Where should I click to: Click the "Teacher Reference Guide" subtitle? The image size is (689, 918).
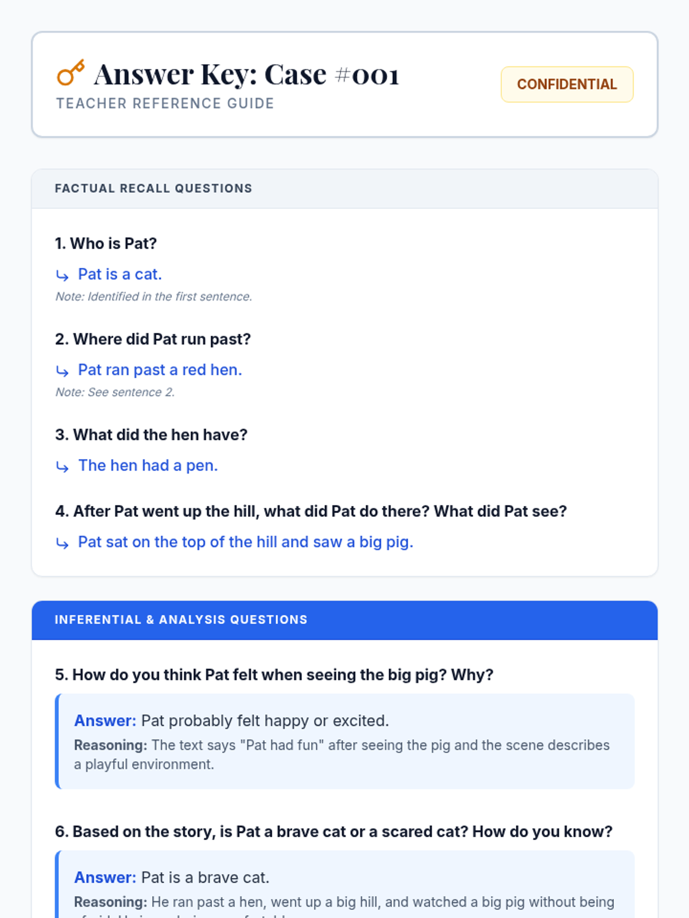(x=165, y=103)
